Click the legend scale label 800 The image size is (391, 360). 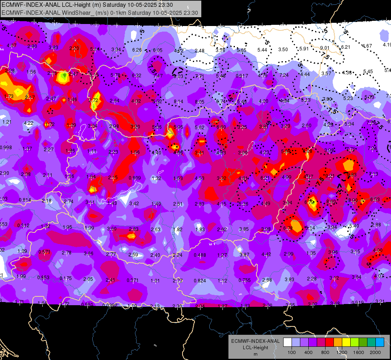[325, 352]
